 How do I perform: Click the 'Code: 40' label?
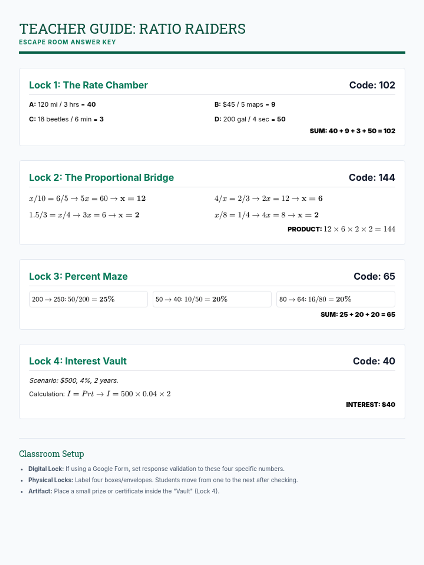coord(374,361)
